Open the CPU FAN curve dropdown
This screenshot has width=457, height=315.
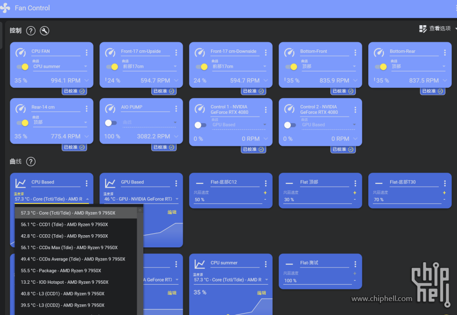[60, 66]
